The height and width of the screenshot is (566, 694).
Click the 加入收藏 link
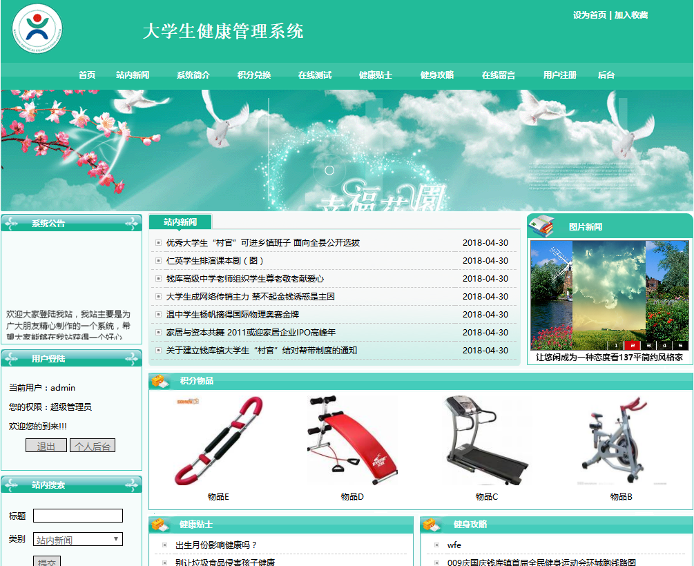click(631, 15)
